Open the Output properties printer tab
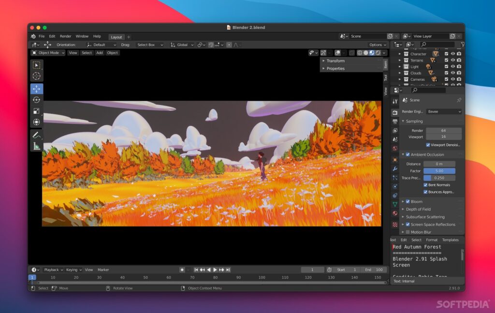The image size is (495, 313). click(x=395, y=121)
